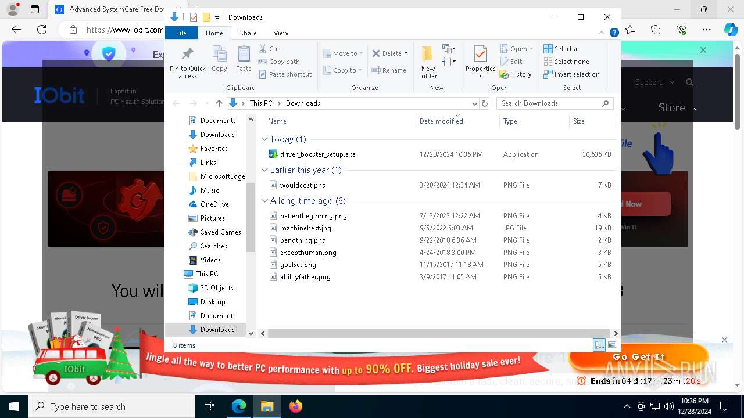Click the search magnifier on IObit page
Image resolution: width=744 pixels, height=418 pixels.
pyautogui.click(x=690, y=82)
